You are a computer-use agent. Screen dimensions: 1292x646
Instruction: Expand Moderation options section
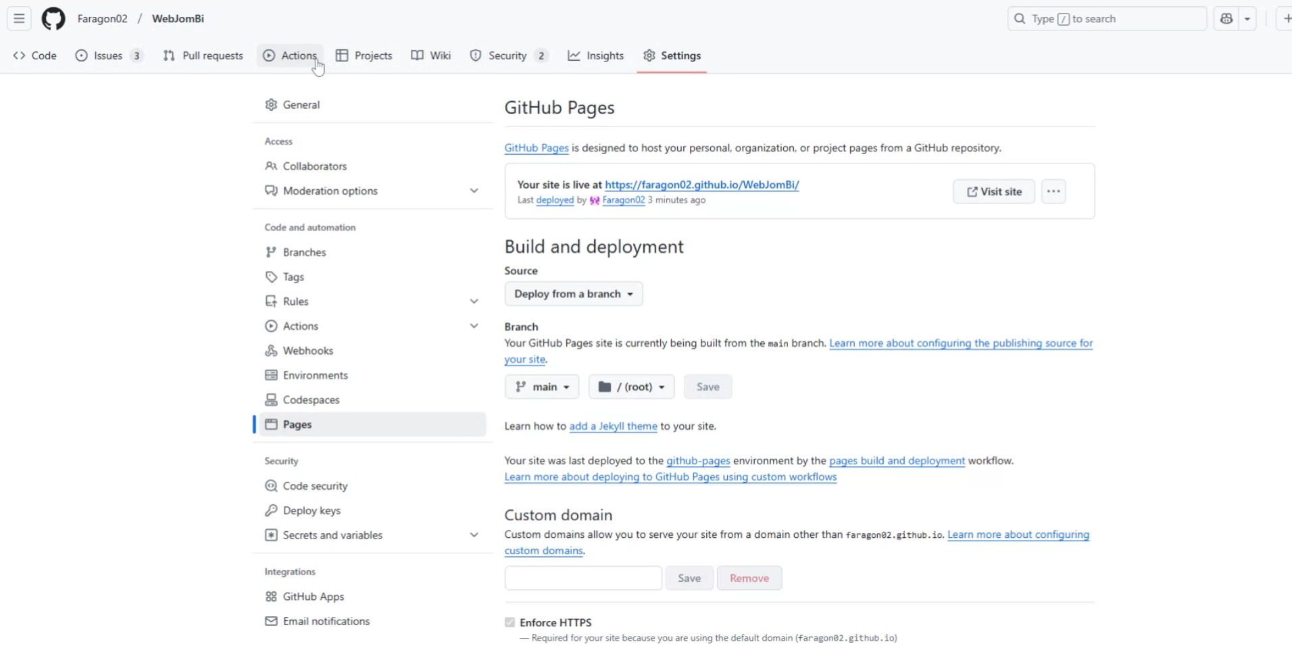[x=474, y=191]
